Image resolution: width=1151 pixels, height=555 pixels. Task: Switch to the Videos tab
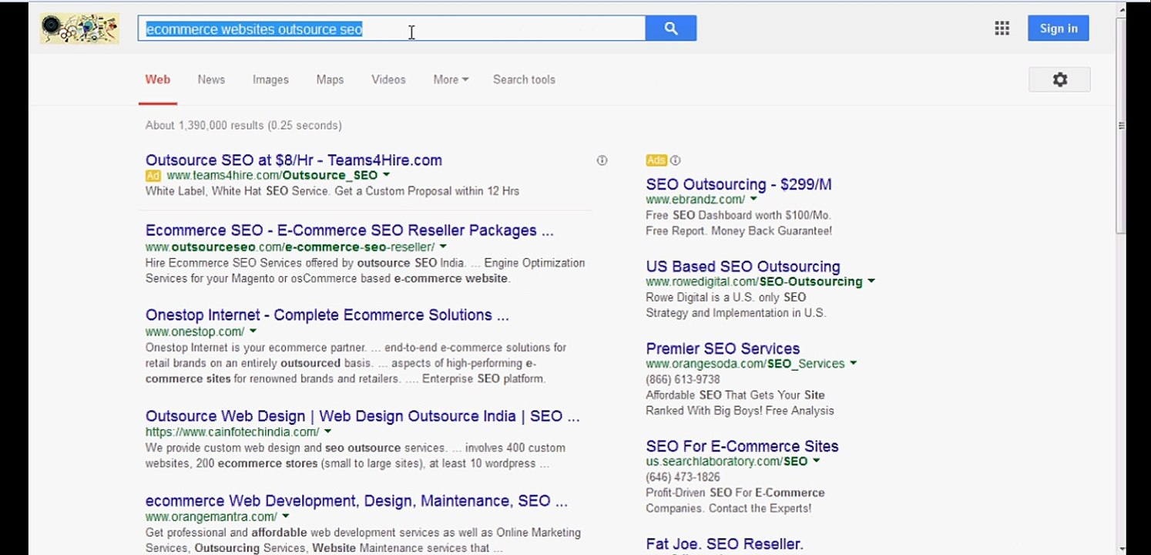(x=388, y=79)
